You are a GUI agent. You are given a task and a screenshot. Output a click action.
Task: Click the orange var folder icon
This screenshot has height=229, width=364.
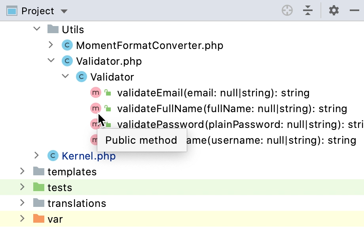[x=39, y=219]
